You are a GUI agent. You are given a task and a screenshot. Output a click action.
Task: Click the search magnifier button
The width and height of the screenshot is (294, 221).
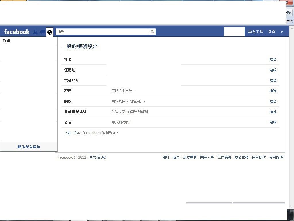(x=152, y=32)
